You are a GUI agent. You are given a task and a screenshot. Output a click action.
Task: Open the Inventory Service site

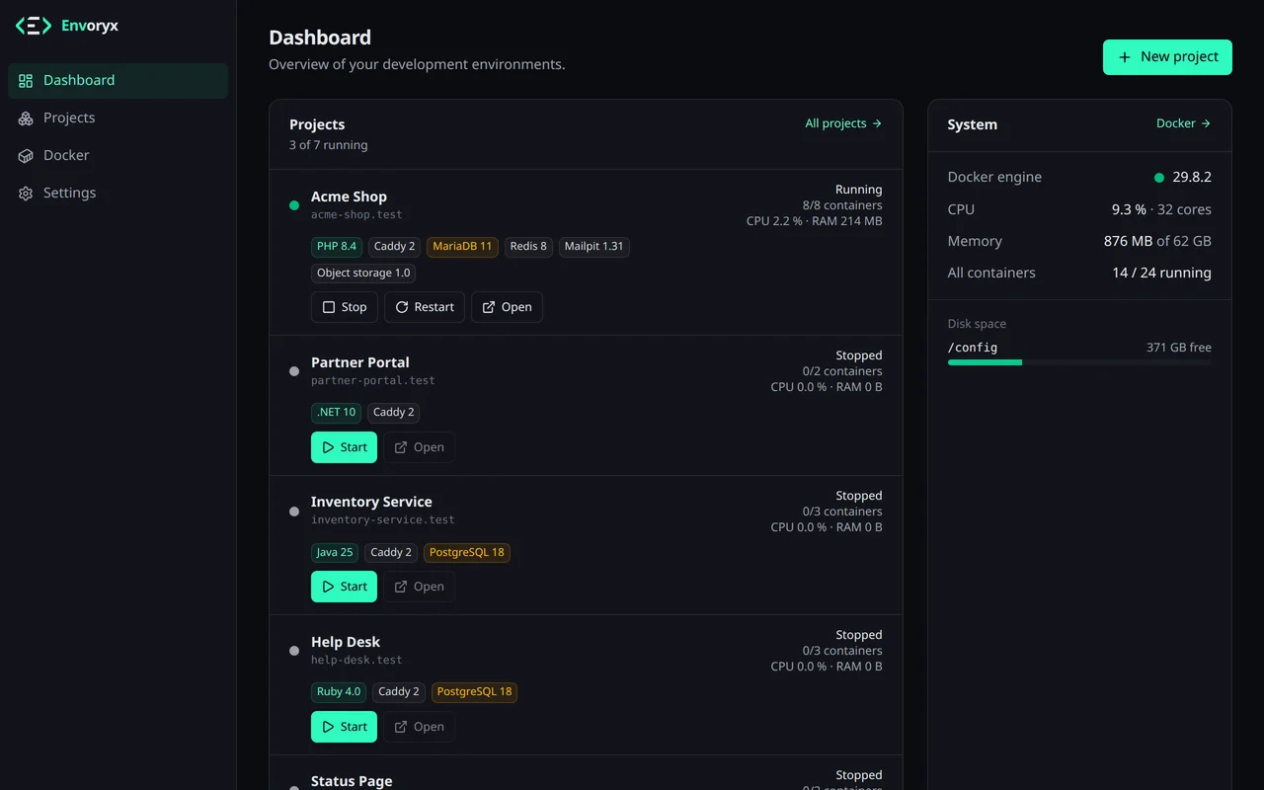point(420,587)
